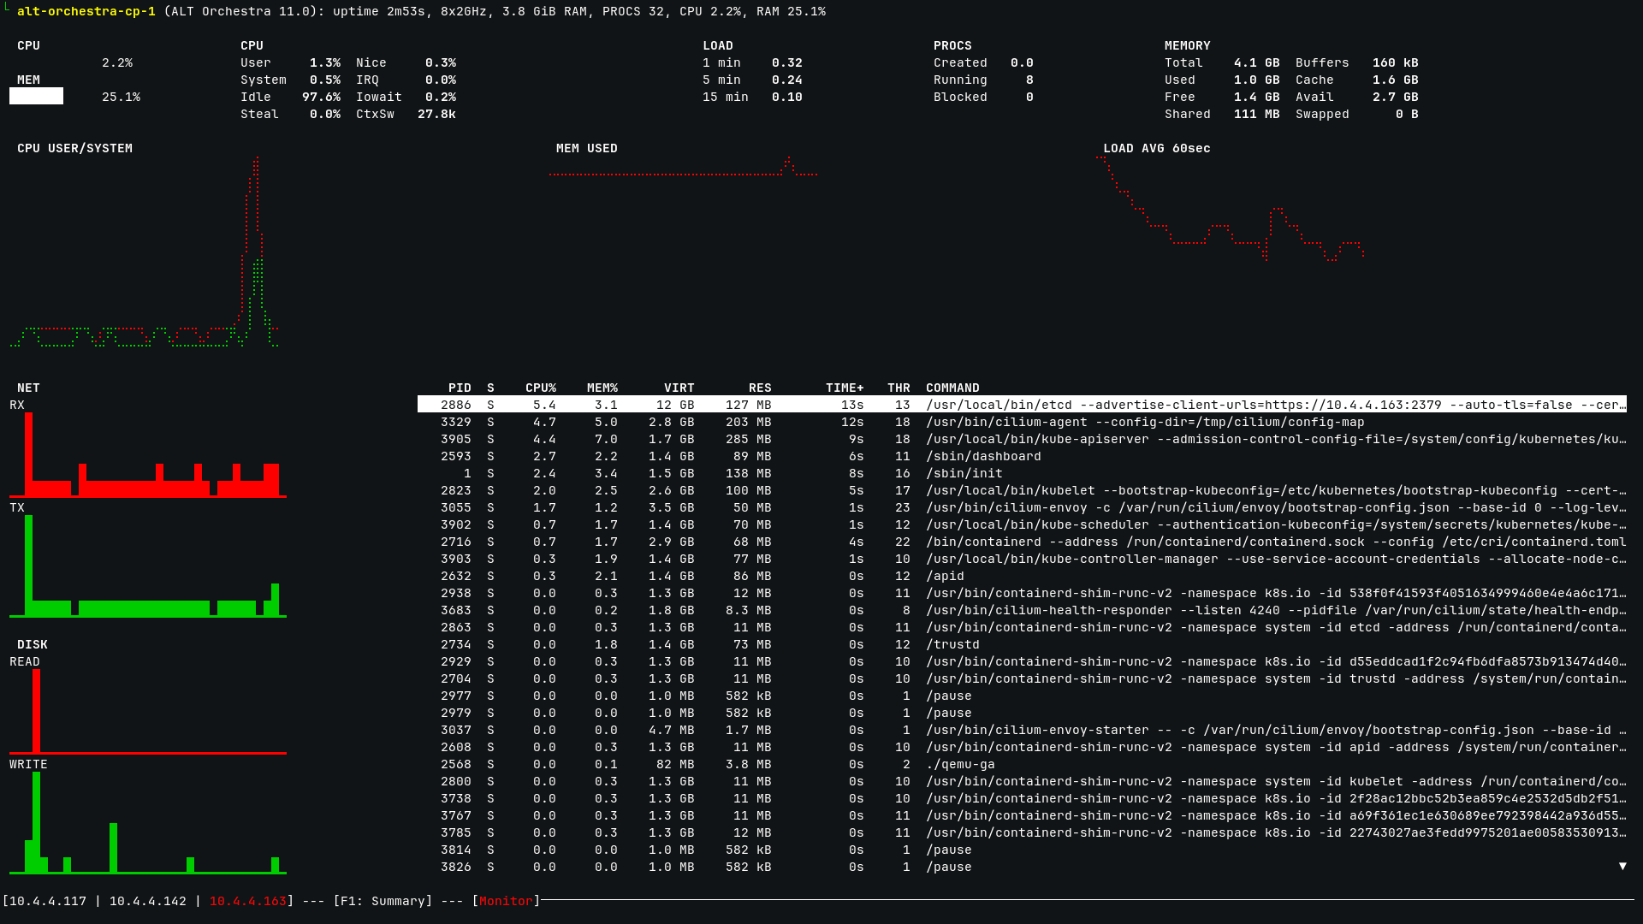The height and width of the screenshot is (924, 1643).
Task: Click the LOAD section heading
Action: pos(718,45)
